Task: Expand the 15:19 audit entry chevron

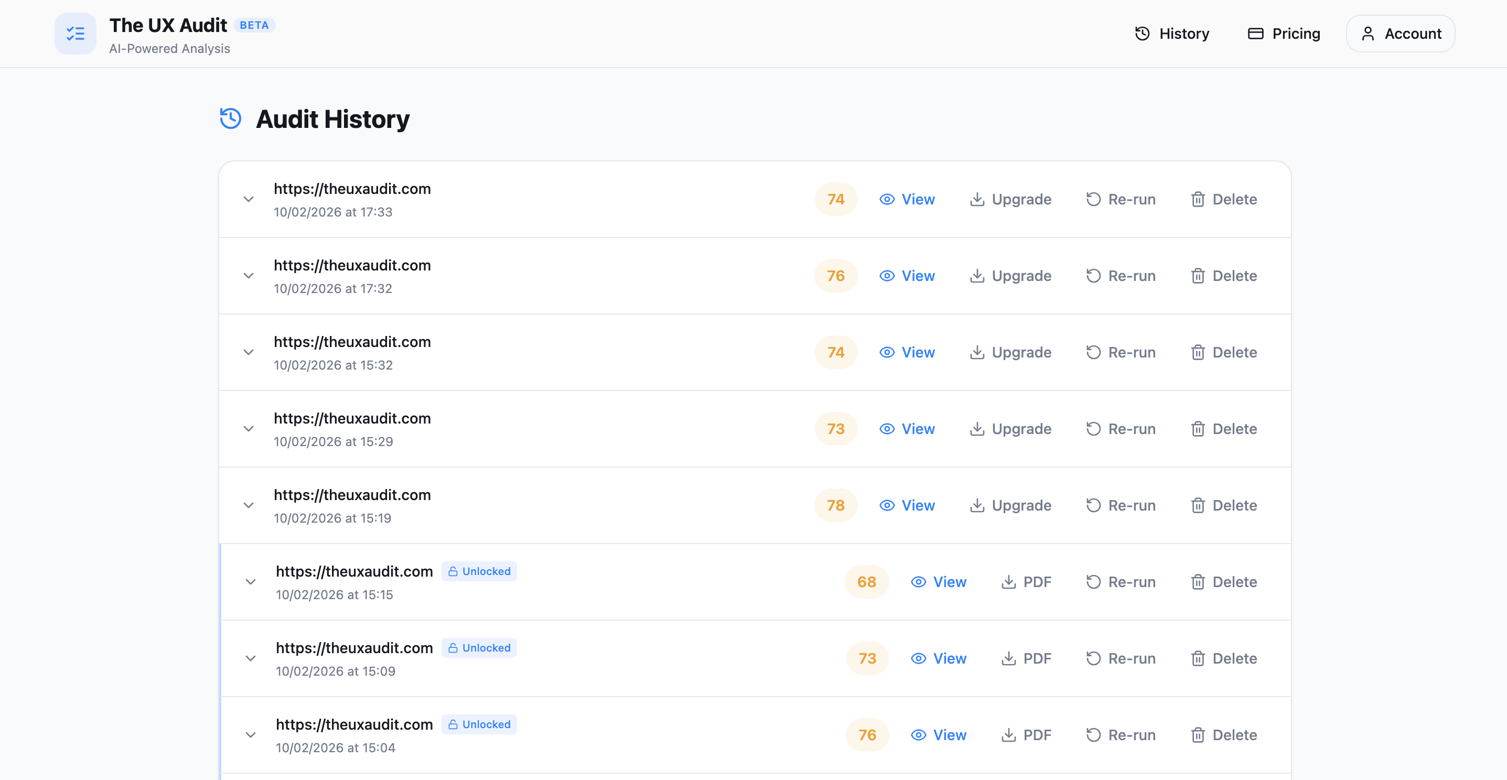Action: tap(248, 505)
